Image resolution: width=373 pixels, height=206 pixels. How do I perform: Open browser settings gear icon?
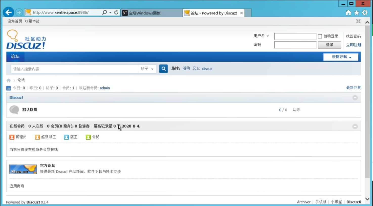(365, 13)
